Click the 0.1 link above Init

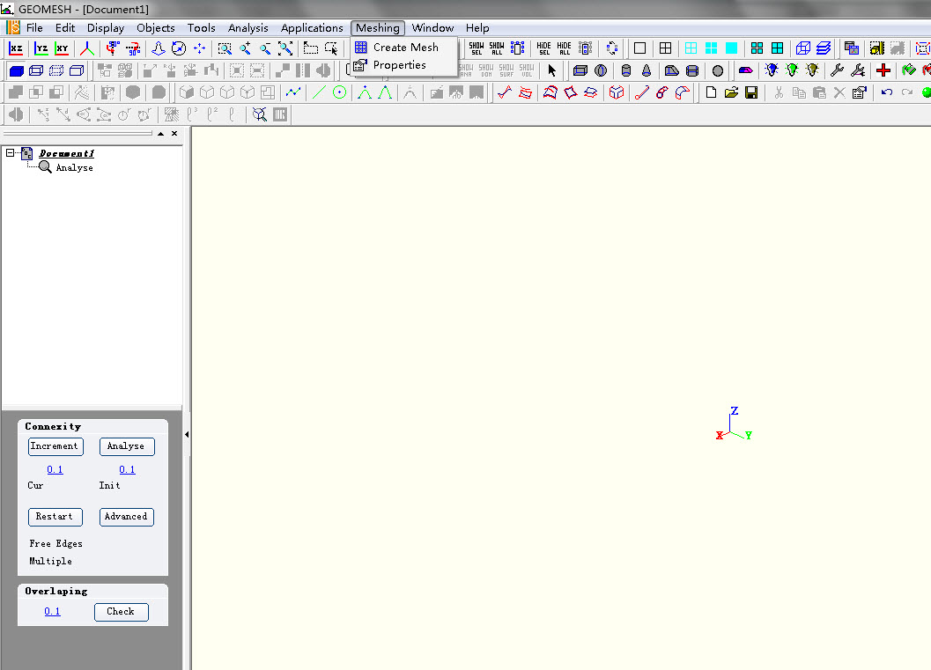[x=127, y=469]
